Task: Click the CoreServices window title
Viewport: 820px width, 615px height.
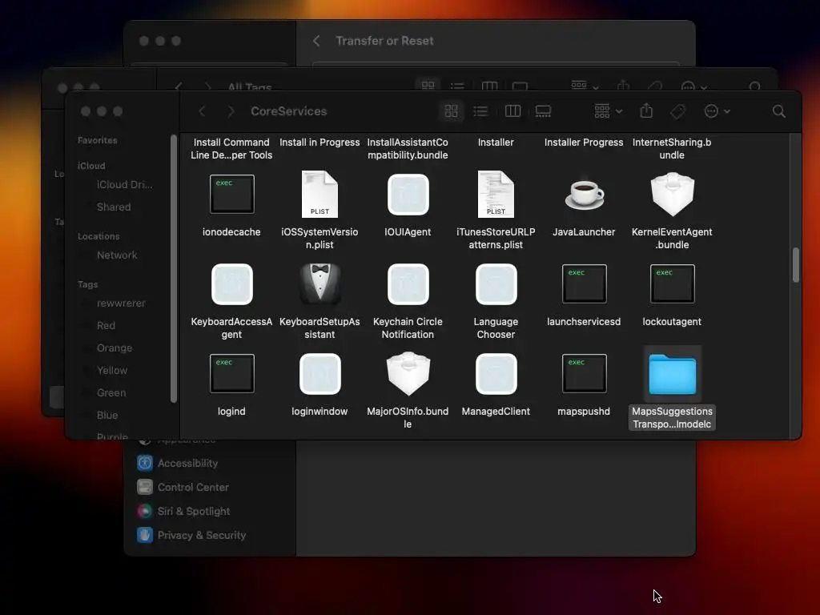Action: coord(288,111)
